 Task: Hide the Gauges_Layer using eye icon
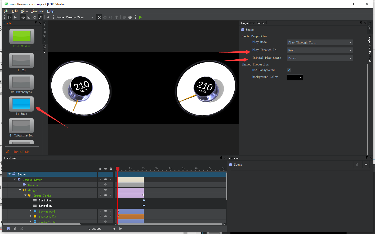(x=105, y=179)
